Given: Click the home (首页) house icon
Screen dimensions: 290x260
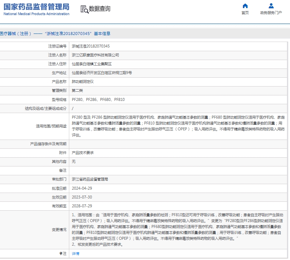Looking at the screenshot, I should [245, 6].
